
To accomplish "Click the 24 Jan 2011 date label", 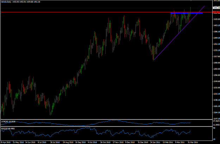I will click(x=155, y=143).
